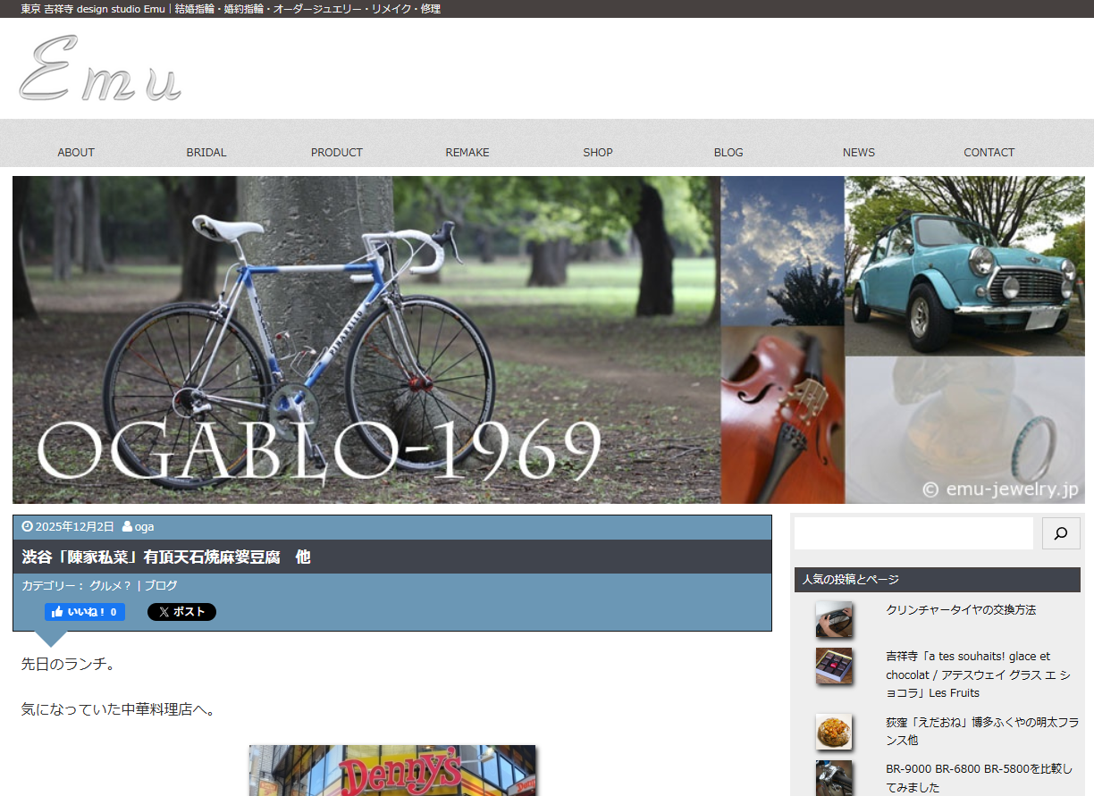Open the ABOUT menu item
This screenshot has height=796, width=1094.
[x=76, y=152]
